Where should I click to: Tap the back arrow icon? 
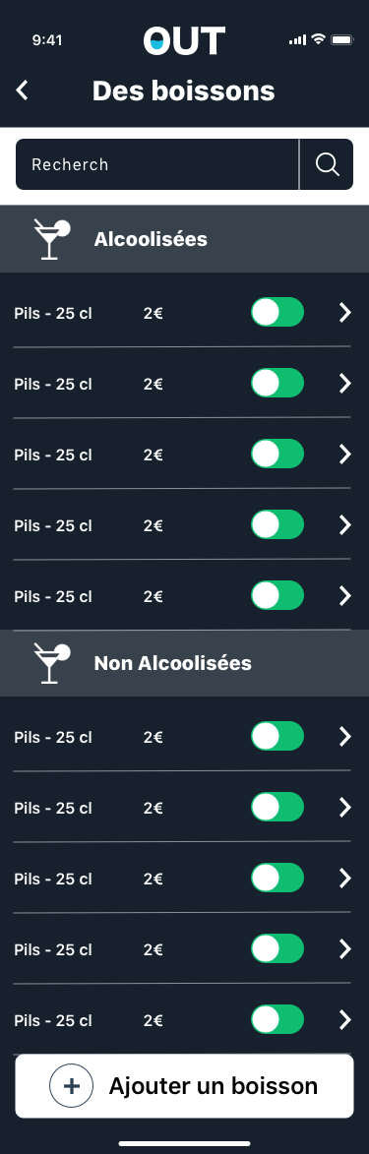tap(22, 91)
